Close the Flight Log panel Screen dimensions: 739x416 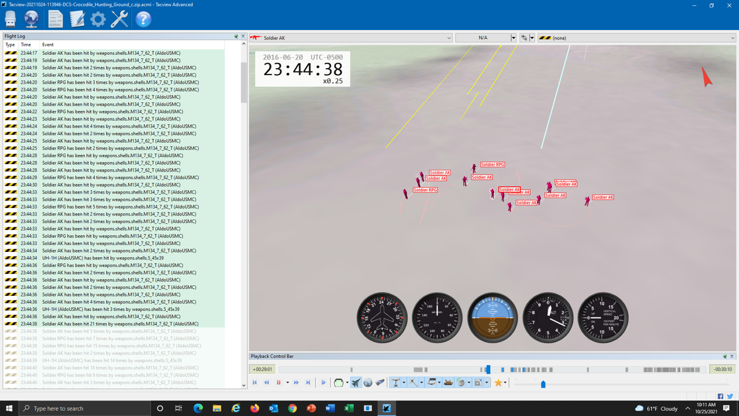tap(243, 36)
